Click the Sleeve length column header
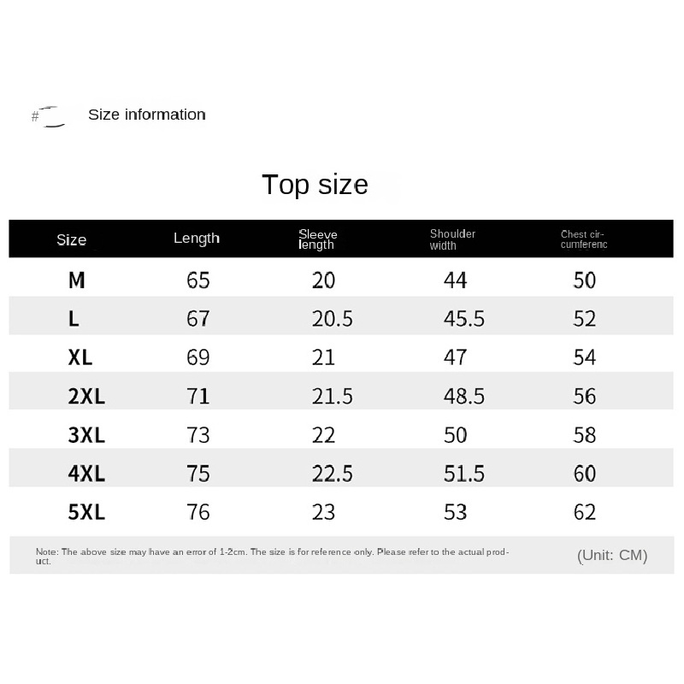 (317, 239)
